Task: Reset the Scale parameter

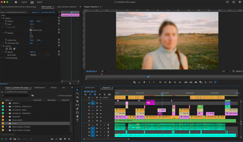Action: (x=59, y=24)
